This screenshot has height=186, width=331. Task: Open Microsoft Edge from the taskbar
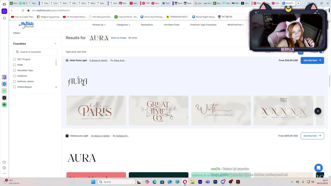[154, 182]
